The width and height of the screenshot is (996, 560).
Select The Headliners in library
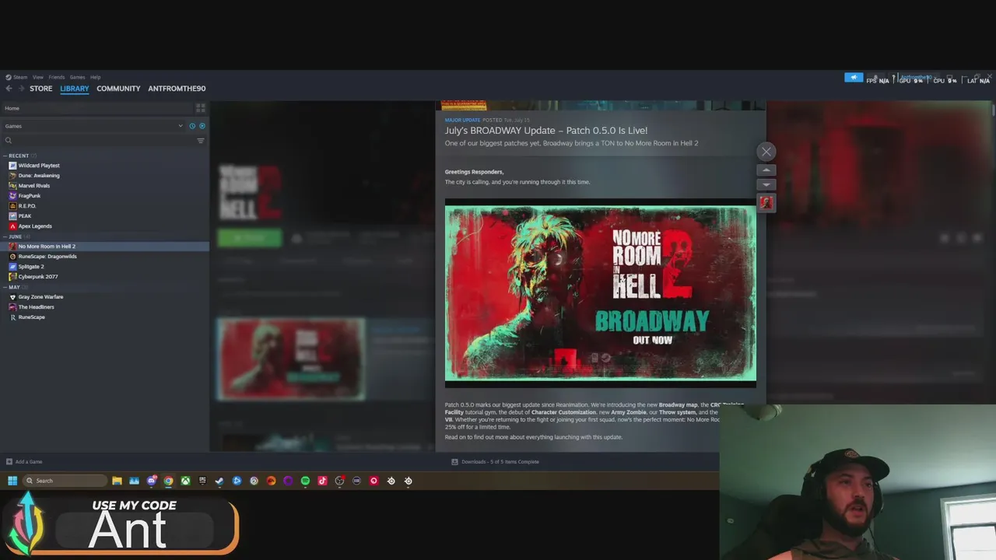37,307
